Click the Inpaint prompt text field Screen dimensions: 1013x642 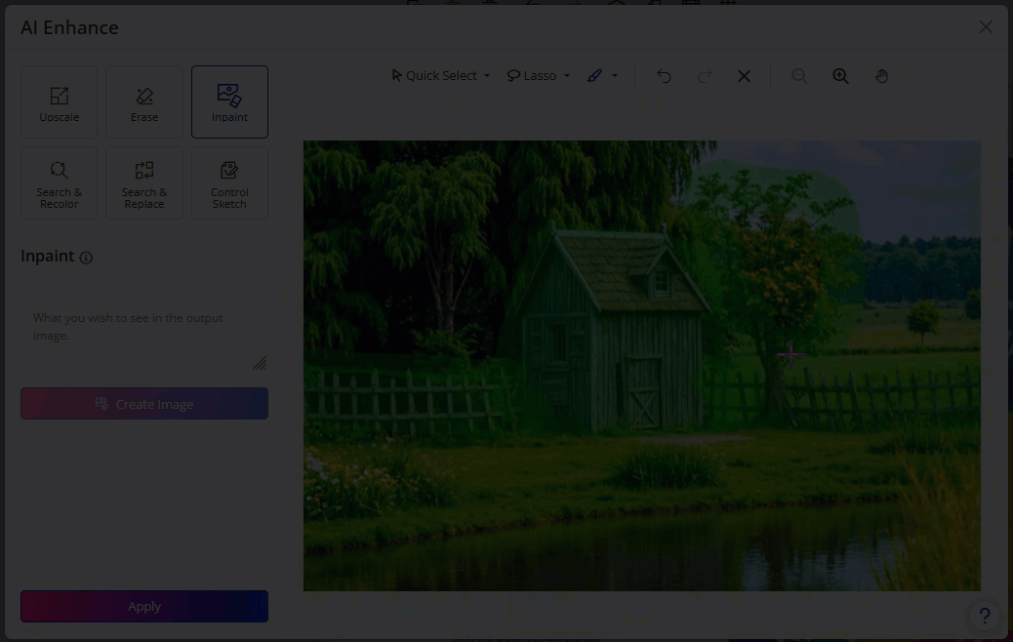[144, 338]
